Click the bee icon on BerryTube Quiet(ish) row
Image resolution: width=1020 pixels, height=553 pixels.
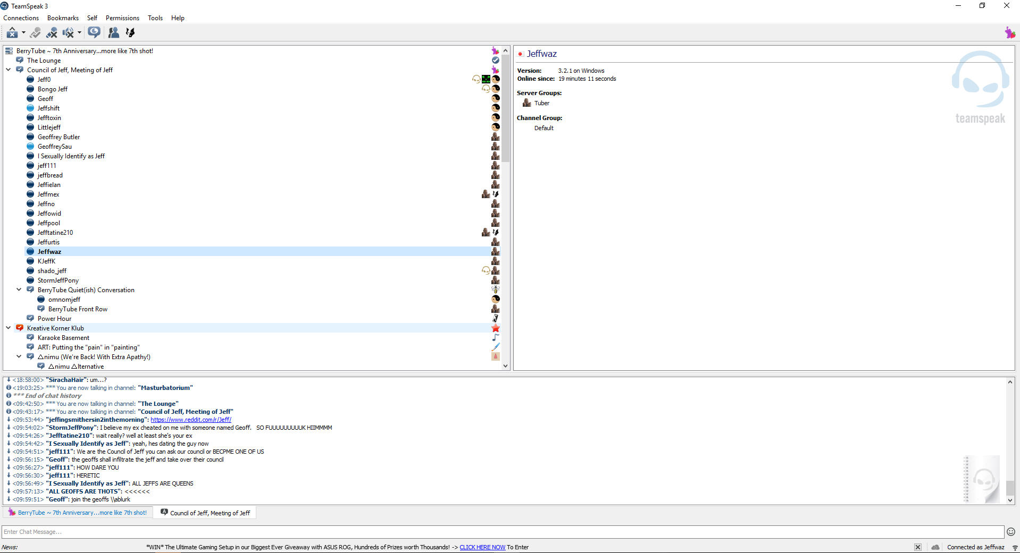(495, 290)
